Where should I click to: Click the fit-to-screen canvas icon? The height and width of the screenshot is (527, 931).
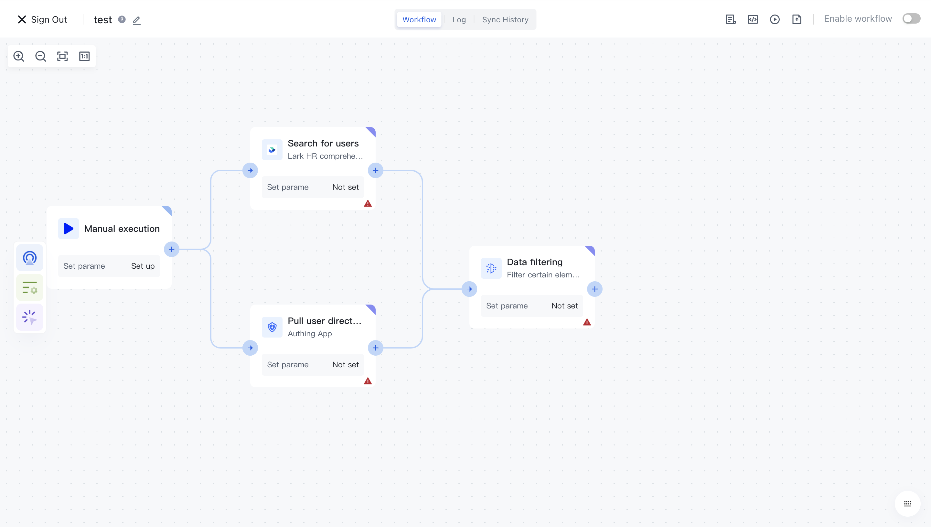pos(63,56)
